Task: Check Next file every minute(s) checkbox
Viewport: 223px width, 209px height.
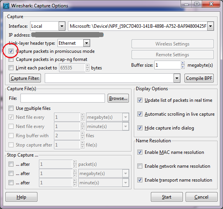Action: (11, 126)
